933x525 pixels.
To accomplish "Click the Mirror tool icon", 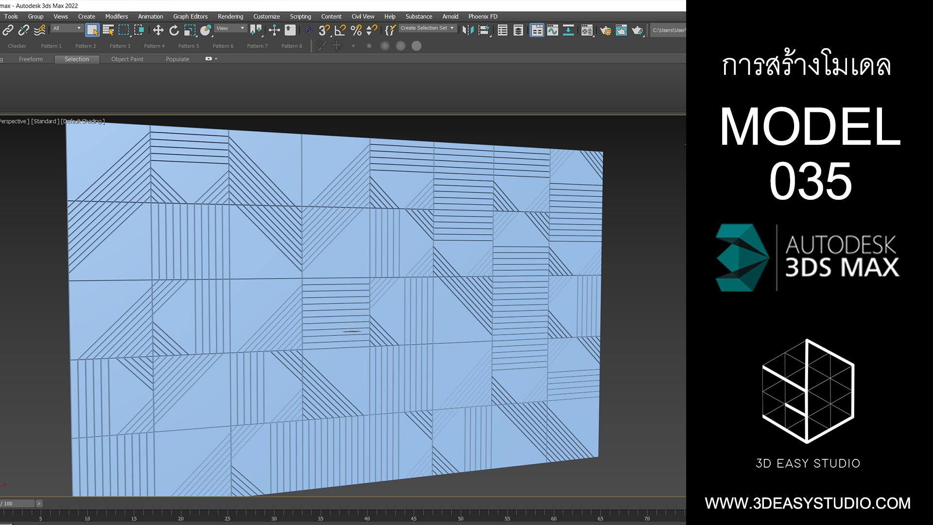I will click(467, 31).
